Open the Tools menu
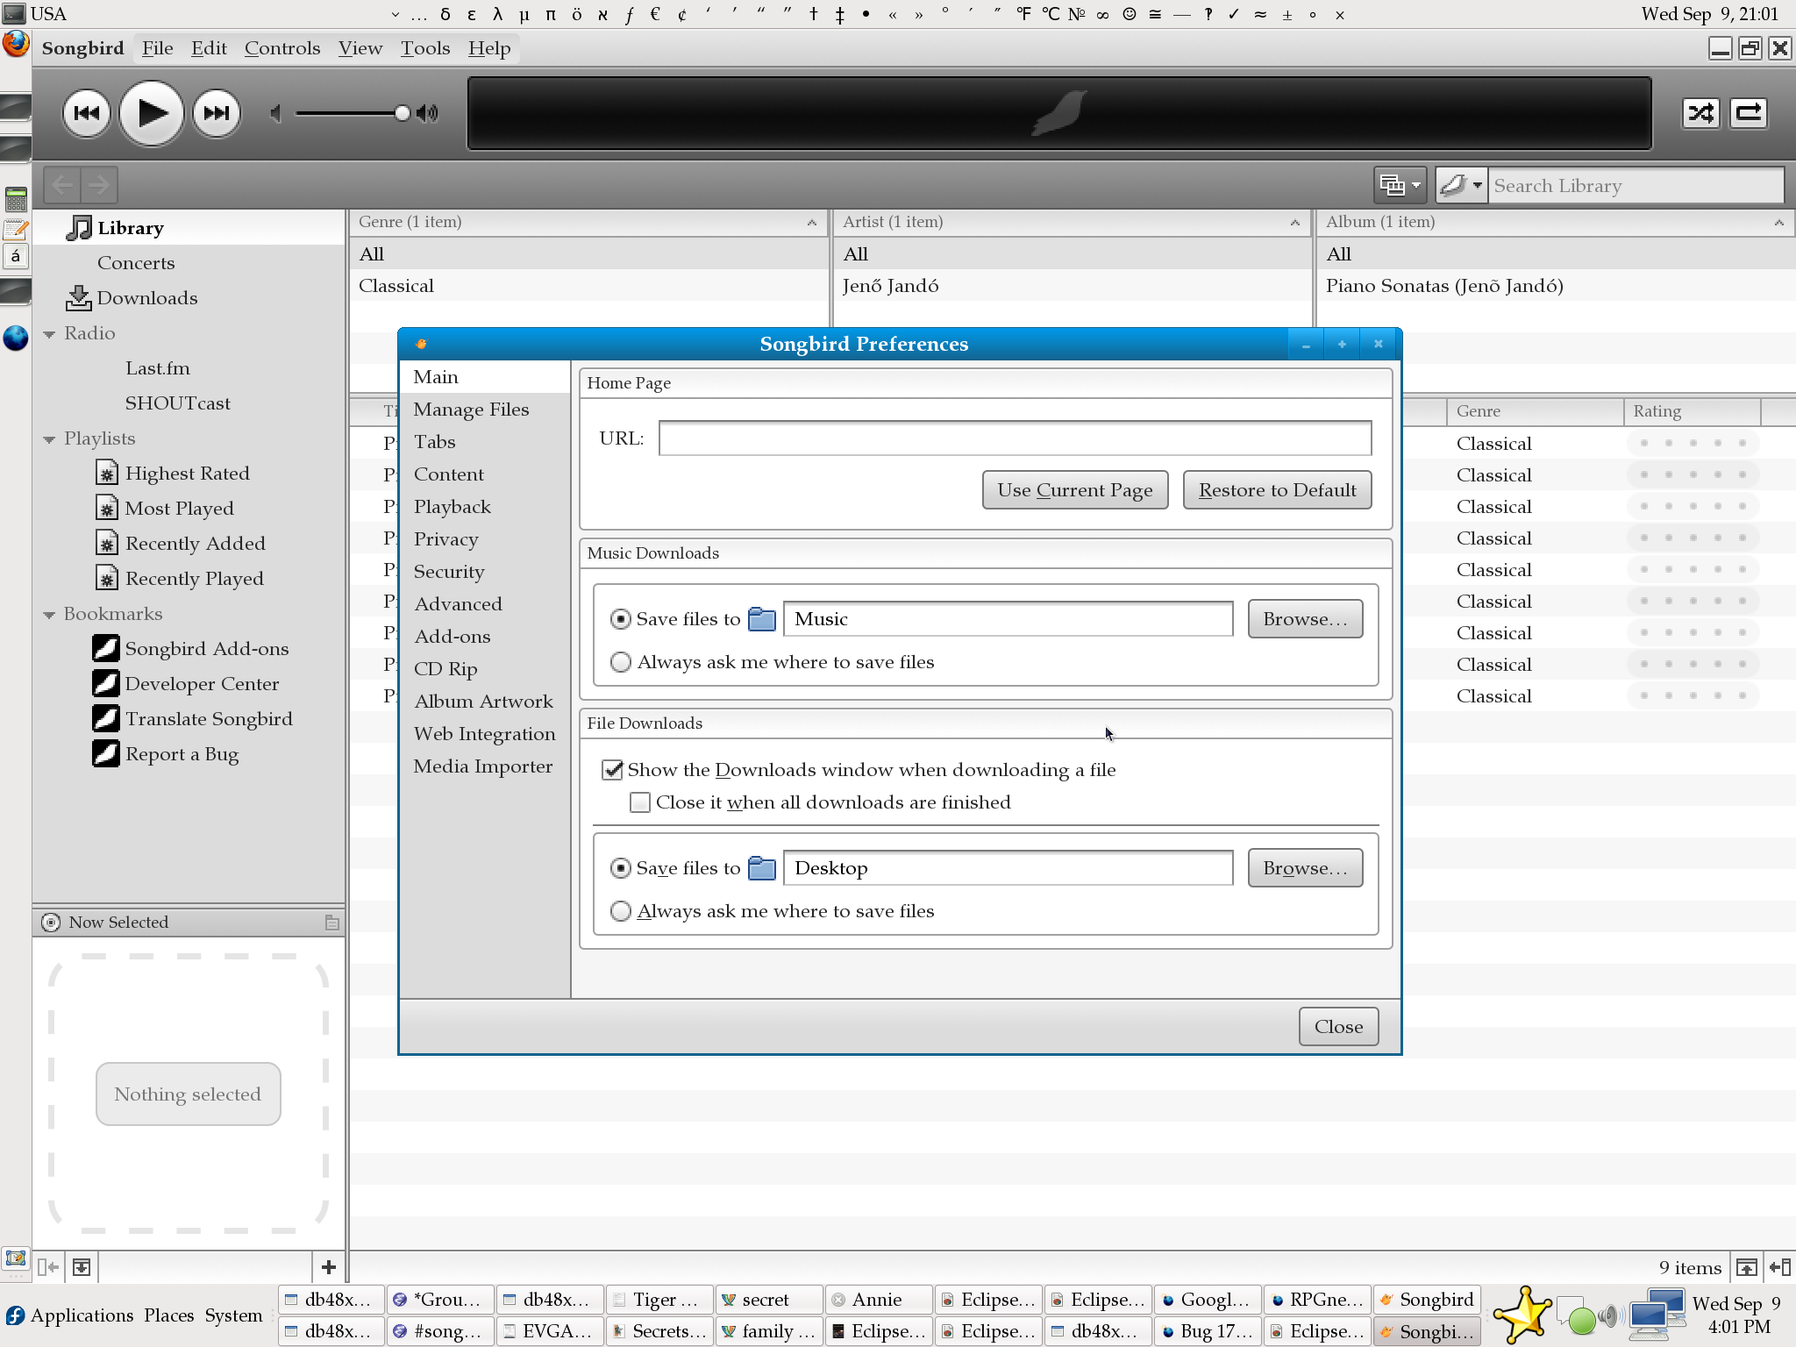This screenshot has width=1796, height=1347. [425, 48]
